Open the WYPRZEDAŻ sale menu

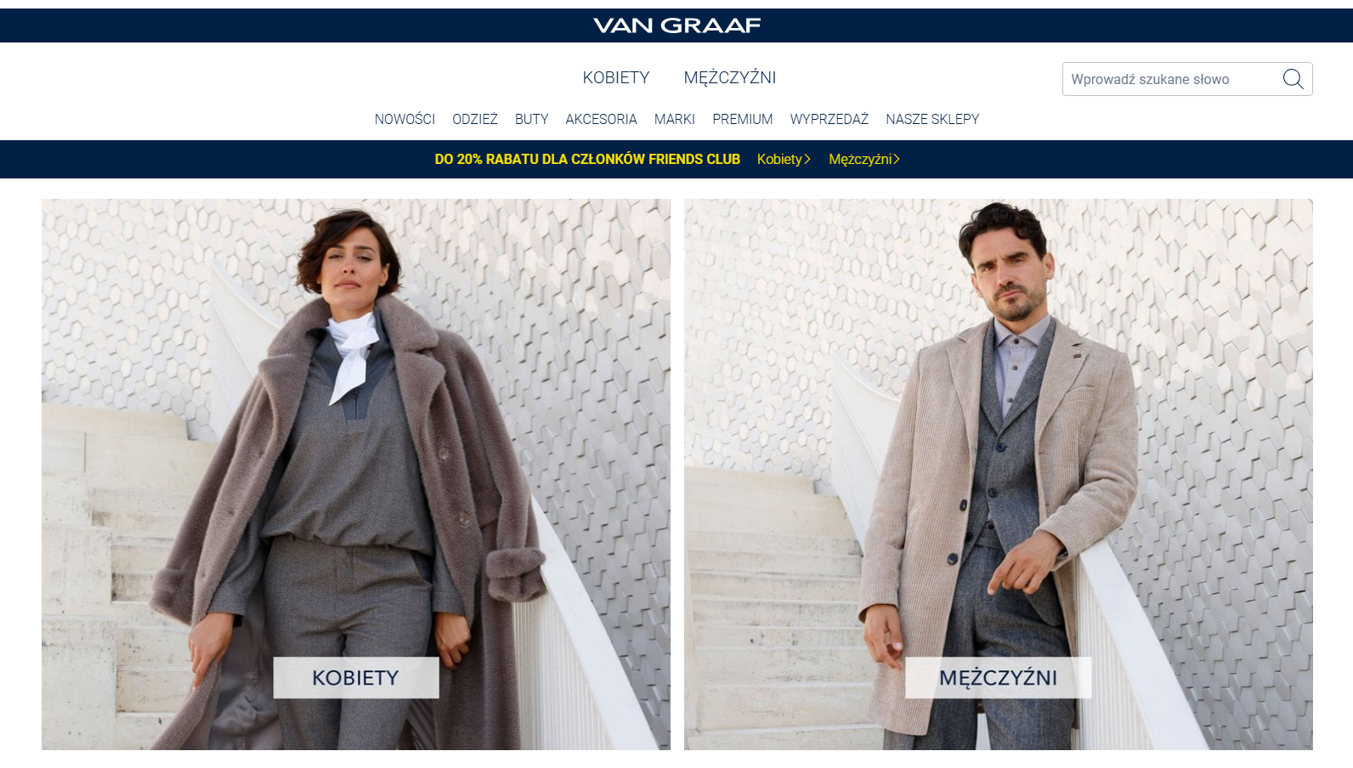tap(829, 119)
